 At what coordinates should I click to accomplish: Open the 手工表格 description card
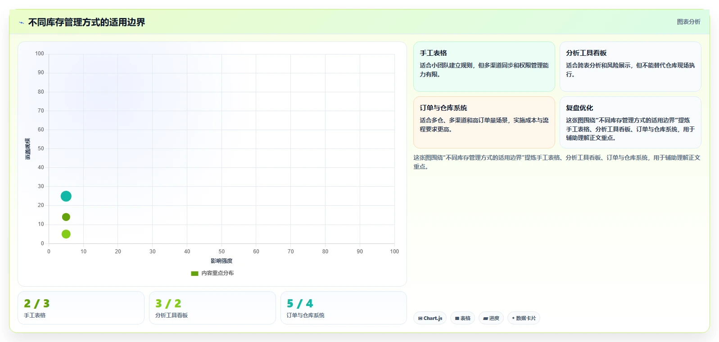[x=484, y=67]
